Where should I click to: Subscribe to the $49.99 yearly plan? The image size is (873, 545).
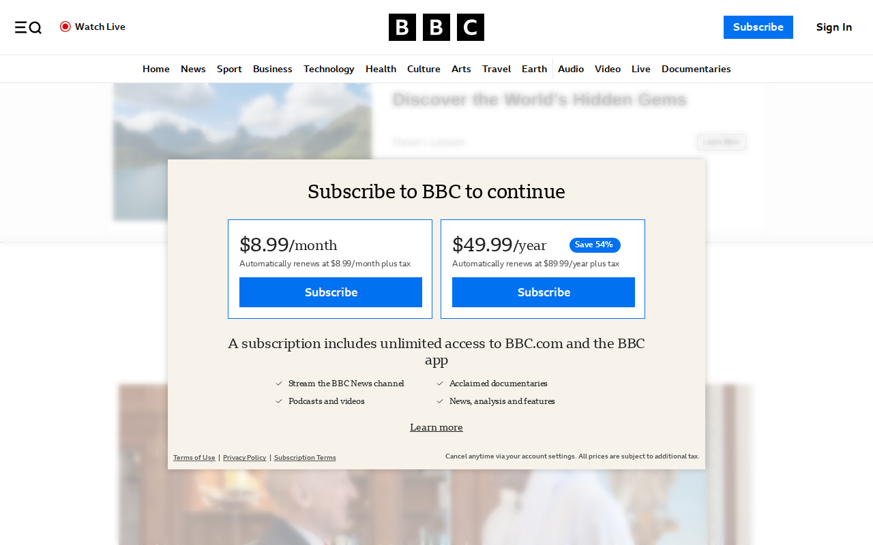tap(544, 292)
